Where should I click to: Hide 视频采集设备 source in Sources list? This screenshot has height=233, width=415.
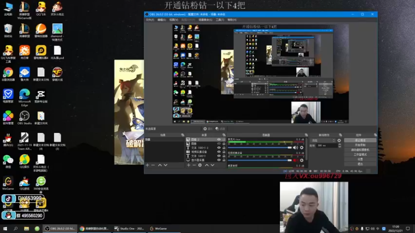[x=218, y=152]
